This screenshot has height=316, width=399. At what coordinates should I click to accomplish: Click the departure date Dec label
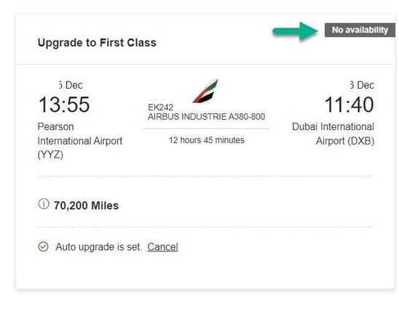pos(71,85)
